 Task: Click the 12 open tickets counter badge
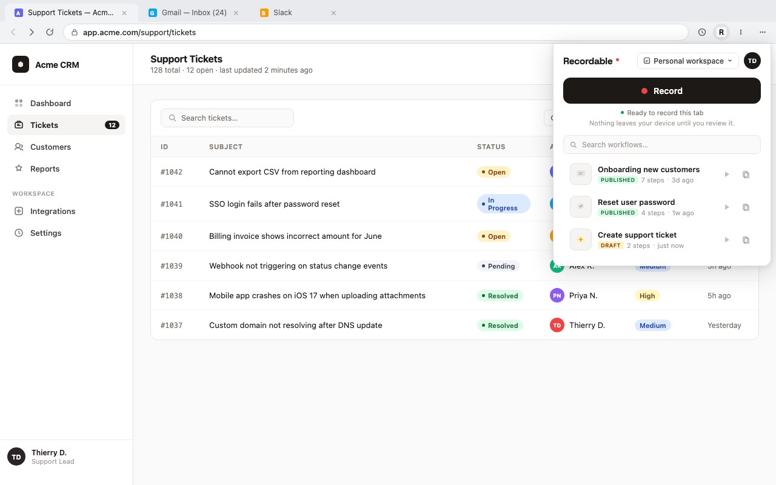[x=112, y=125]
